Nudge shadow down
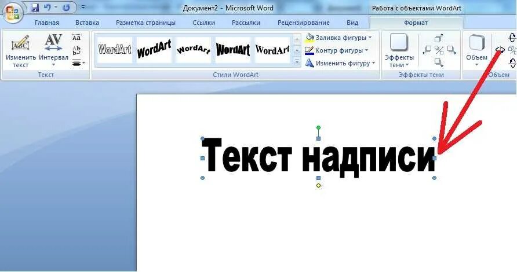The width and height of the screenshot is (517, 272). pos(439,63)
